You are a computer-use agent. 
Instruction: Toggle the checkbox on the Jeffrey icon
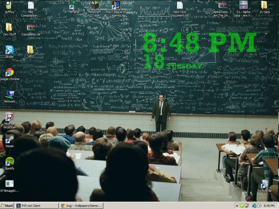click(x=8, y=3)
